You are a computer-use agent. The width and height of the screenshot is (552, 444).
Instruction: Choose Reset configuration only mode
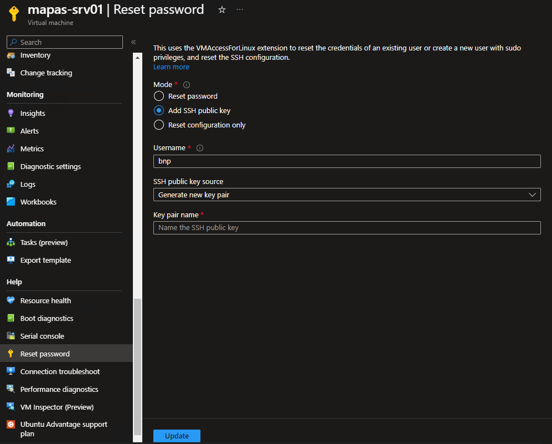click(x=158, y=125)
